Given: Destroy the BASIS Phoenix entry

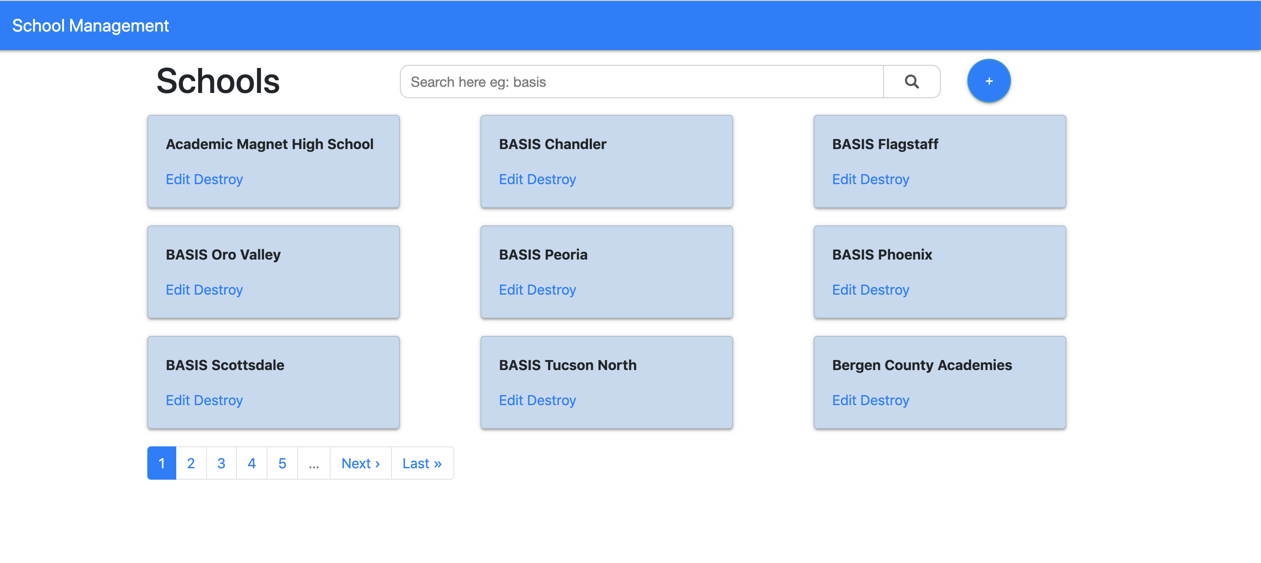Looking at the screenshot, I should pyautogui.click(x=884, y=290).
